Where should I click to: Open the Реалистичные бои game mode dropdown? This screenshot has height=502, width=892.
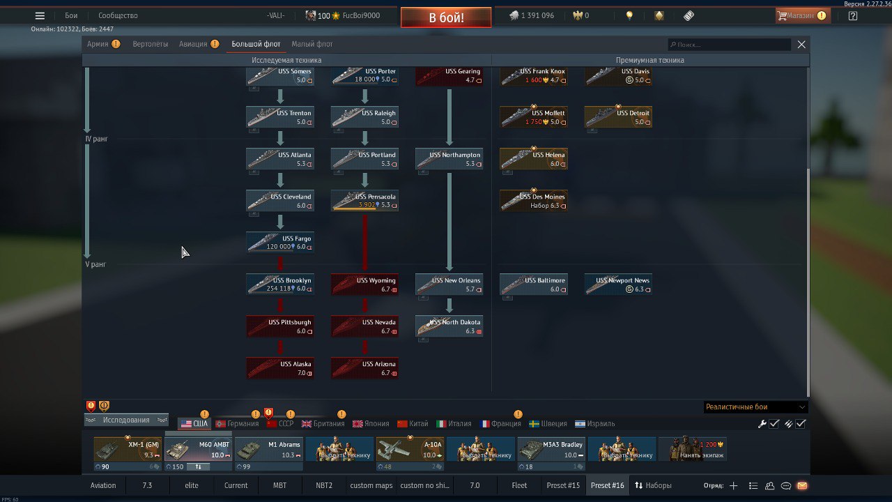(x=755, y=407)
